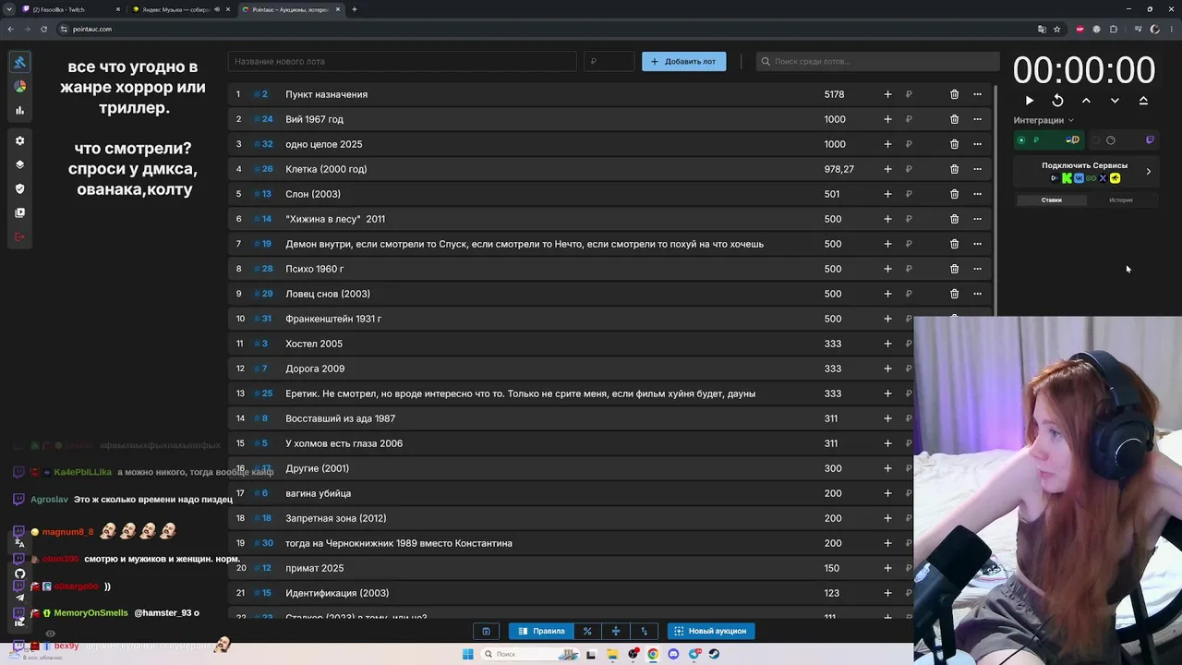Focus the "Поиск среди лотов" search field

point(877,61)
